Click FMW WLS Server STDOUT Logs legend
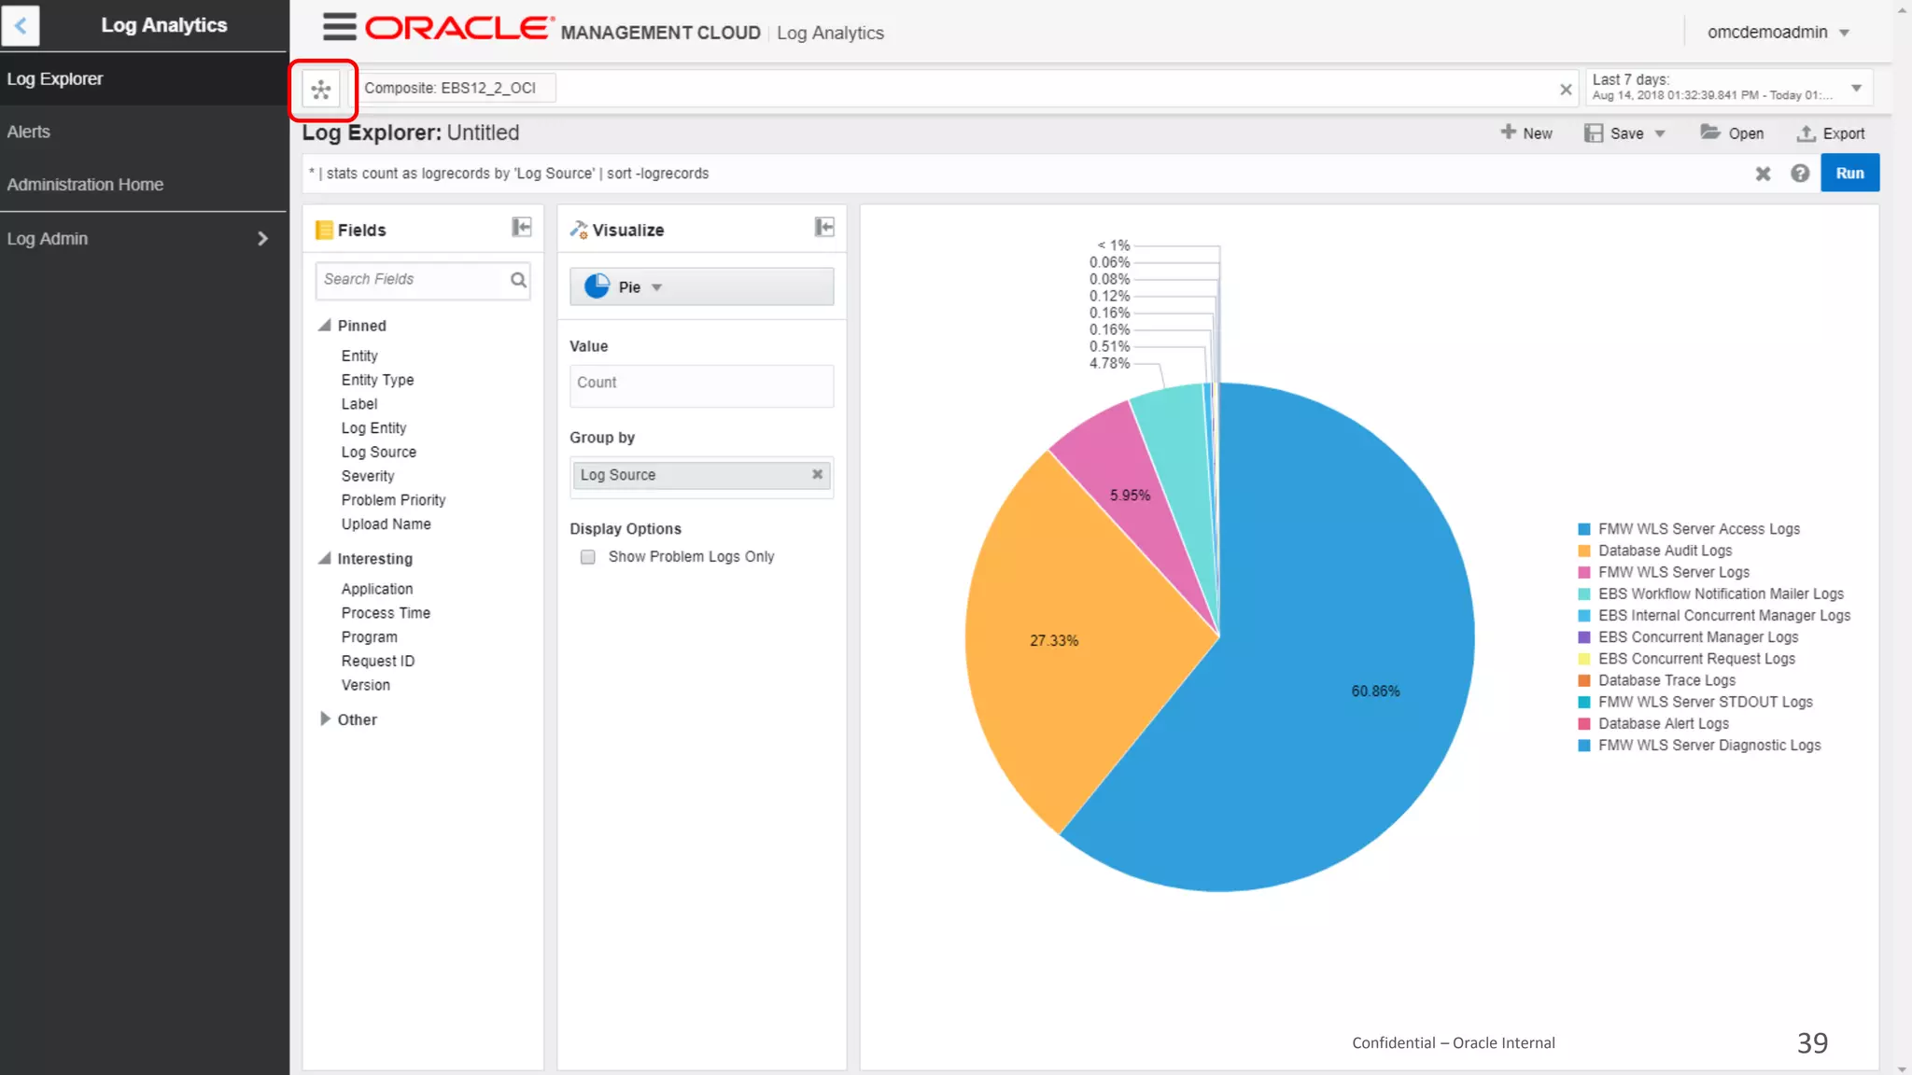 point(1695,701)
